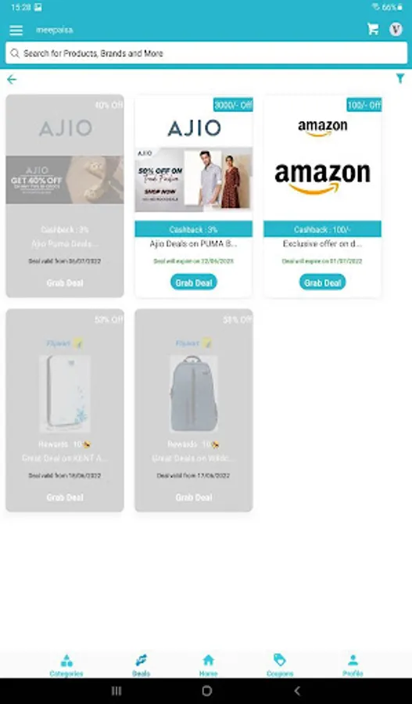The width and height of the screenshot is (412, 704).
Task: Open the filter funnel icon
Action: pyautogui.click(x=400, y=78)
